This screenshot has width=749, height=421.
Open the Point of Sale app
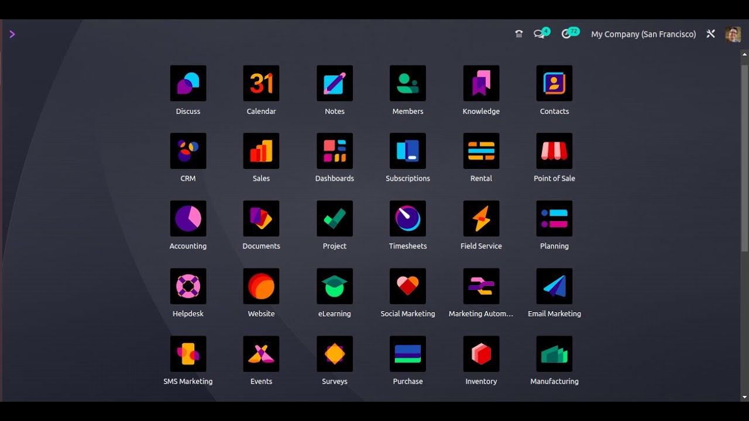tap(554, 151)
